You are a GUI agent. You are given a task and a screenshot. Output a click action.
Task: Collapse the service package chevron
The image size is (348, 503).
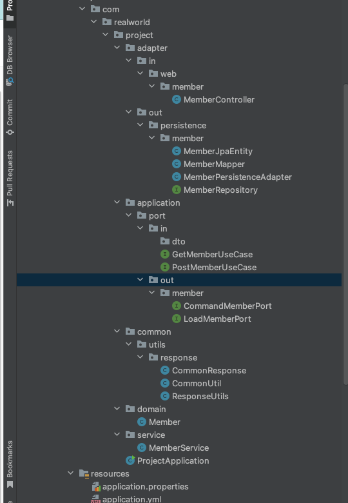click(x=117, y=435)
